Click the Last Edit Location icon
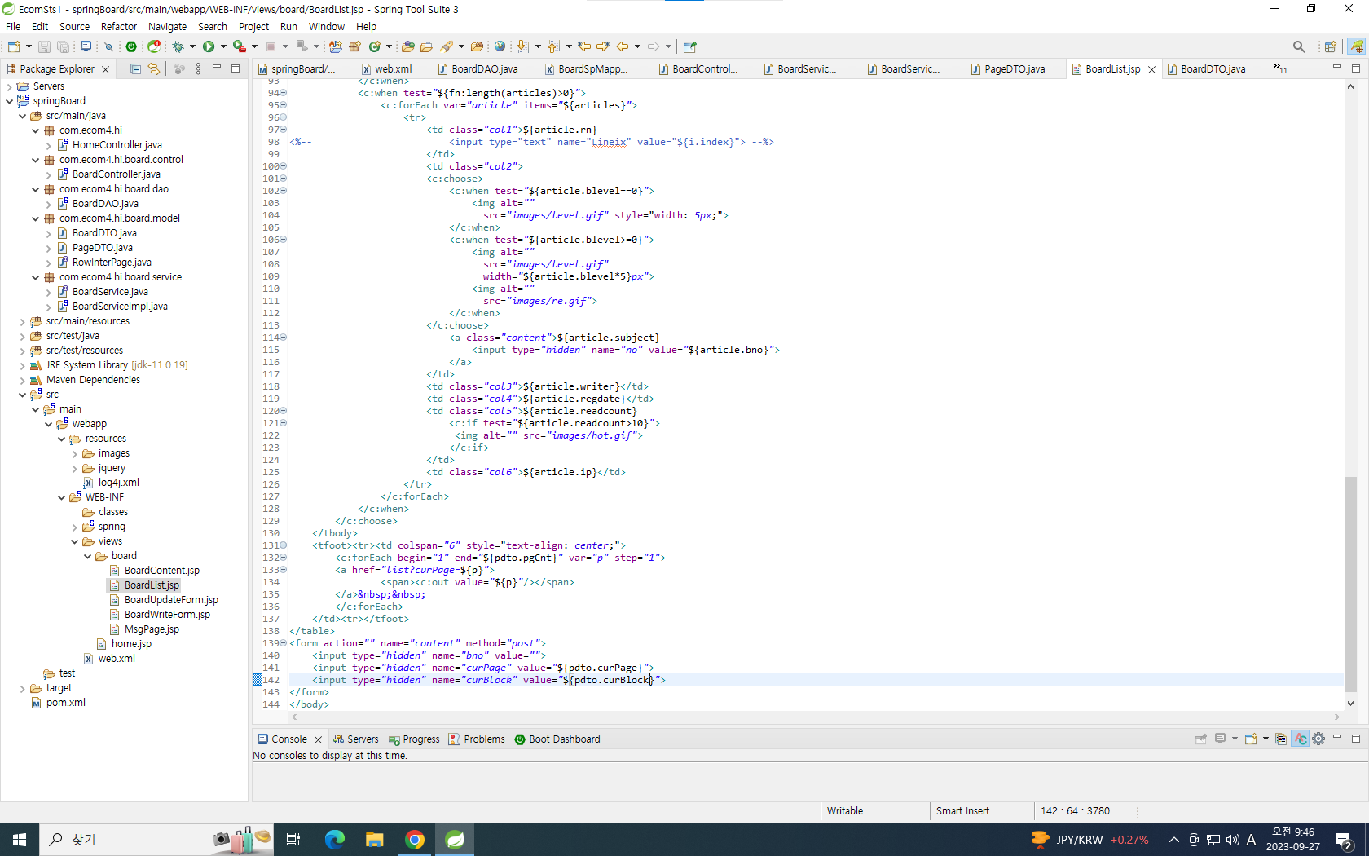Viewport: 1369px width, 856px height. click(584, 46)
